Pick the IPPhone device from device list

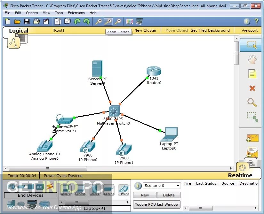124,190
